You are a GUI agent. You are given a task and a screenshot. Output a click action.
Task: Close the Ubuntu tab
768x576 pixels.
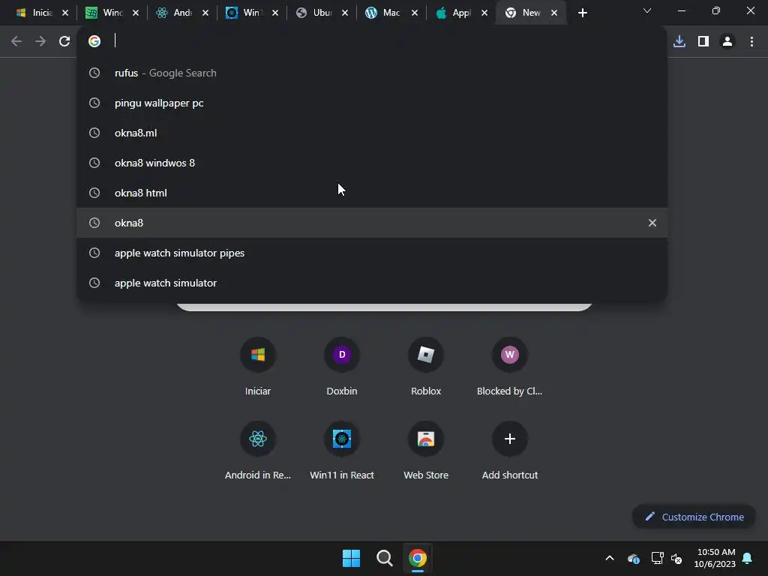(345, 13)
